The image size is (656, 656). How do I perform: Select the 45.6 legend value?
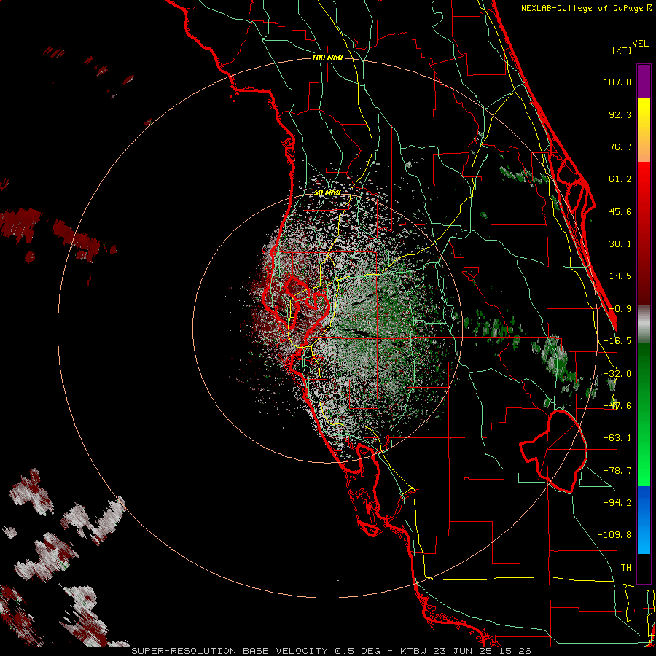coord(620,211)
